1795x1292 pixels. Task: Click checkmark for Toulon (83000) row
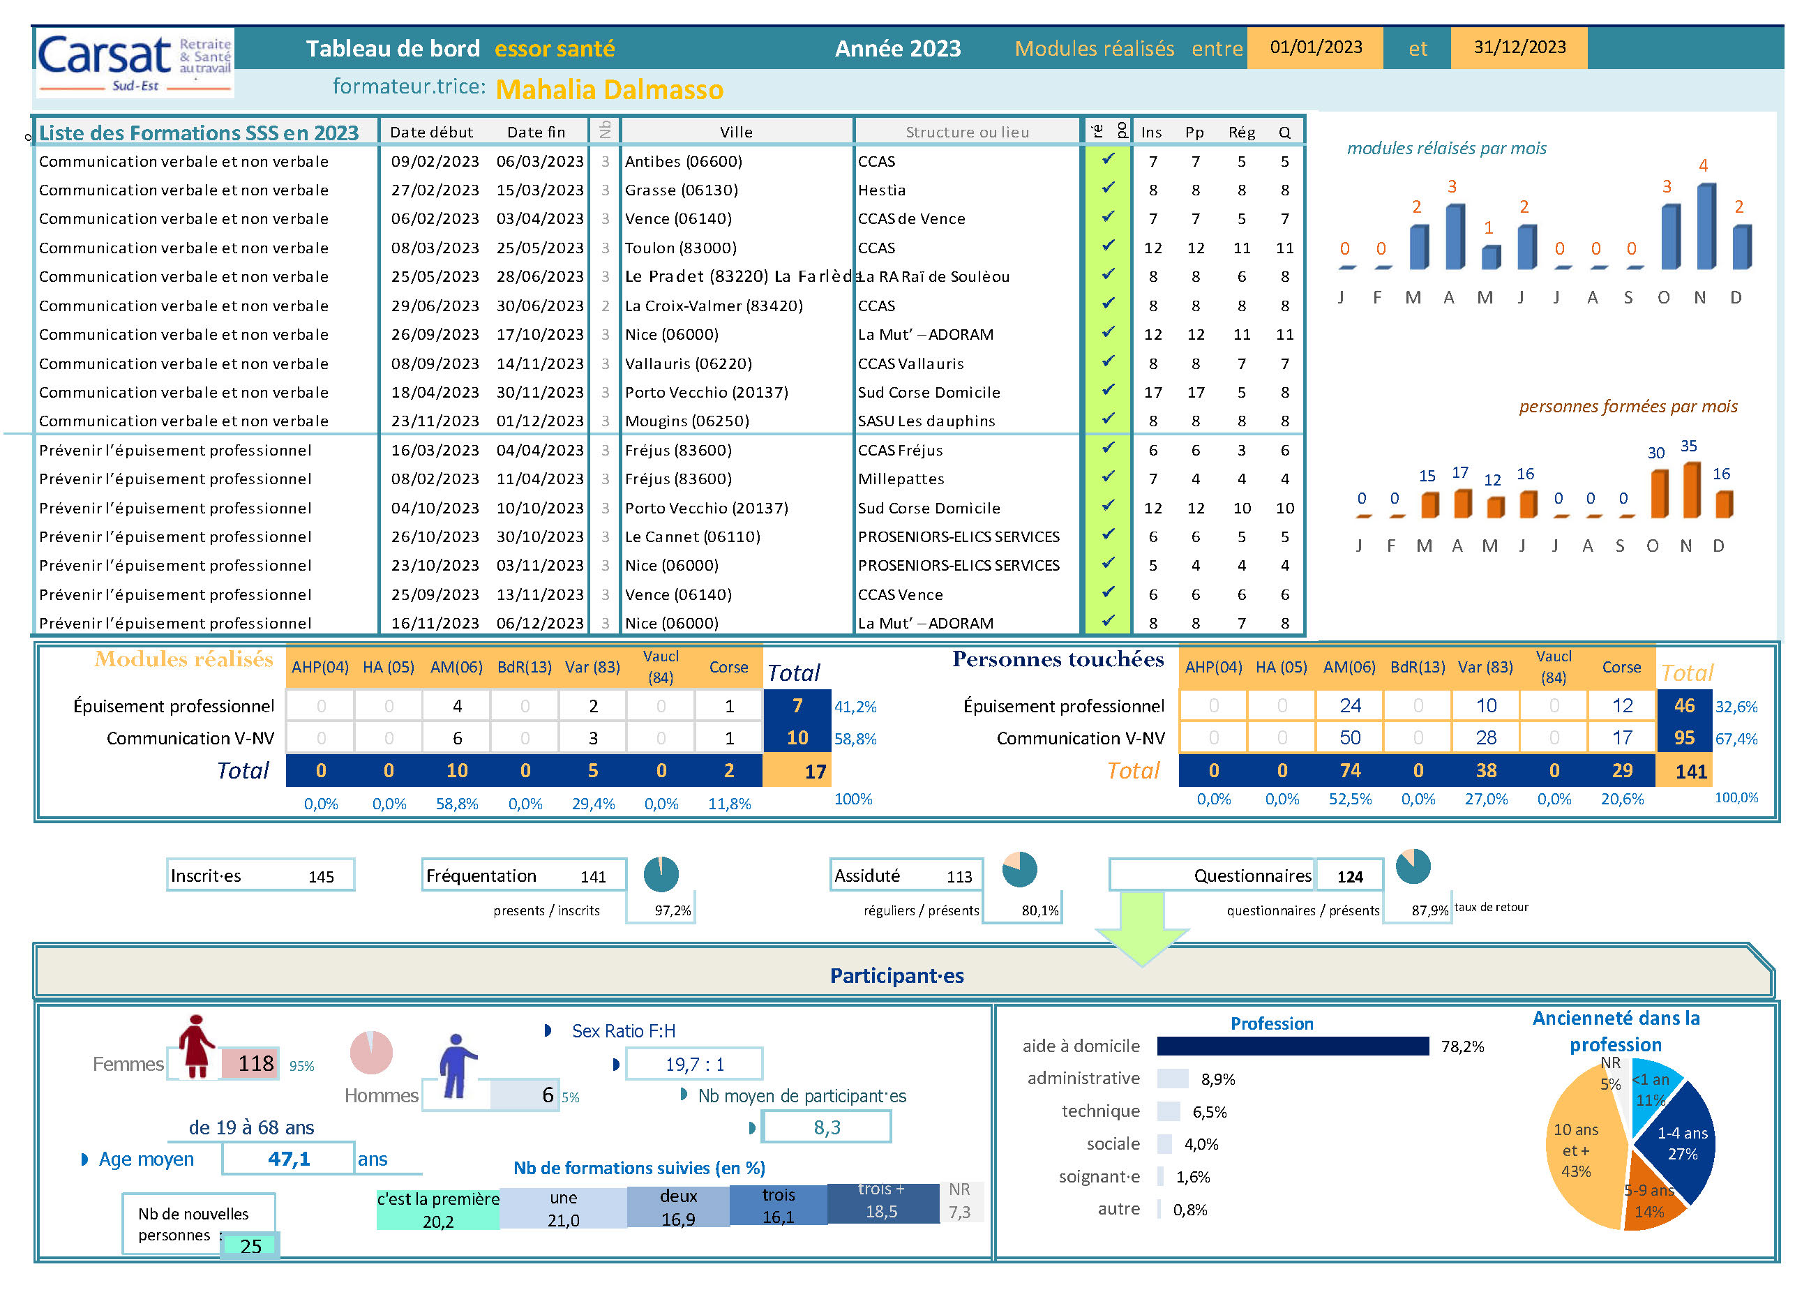(1109, 246)
